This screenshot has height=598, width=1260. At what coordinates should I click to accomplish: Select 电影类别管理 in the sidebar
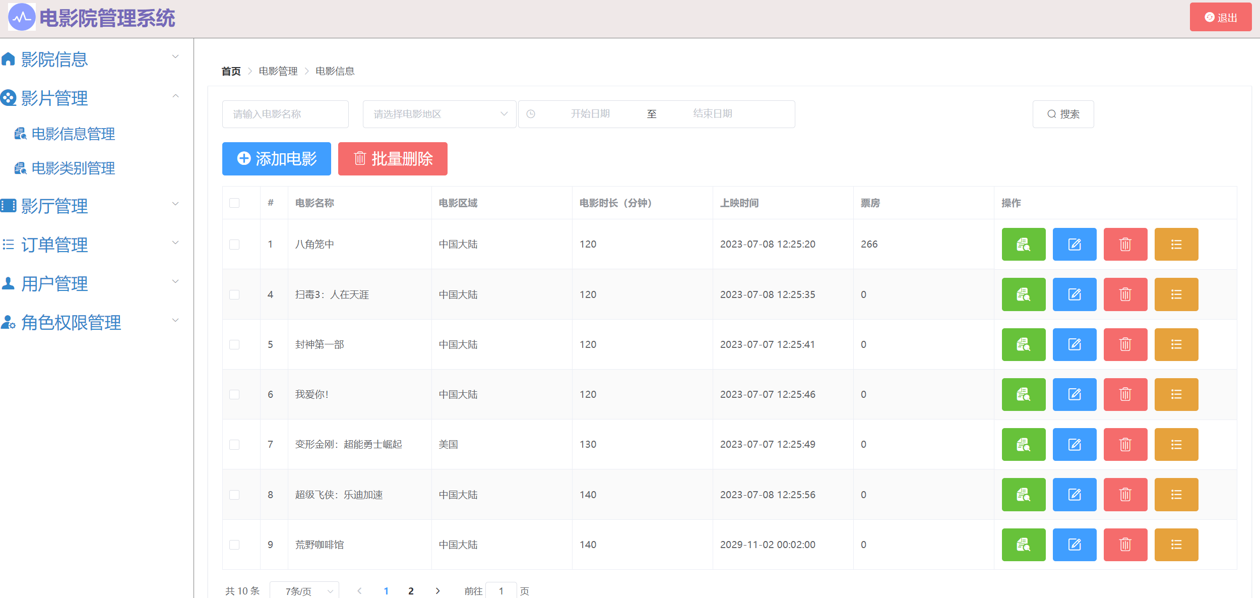pyautogui.click(x=73, y=168)
